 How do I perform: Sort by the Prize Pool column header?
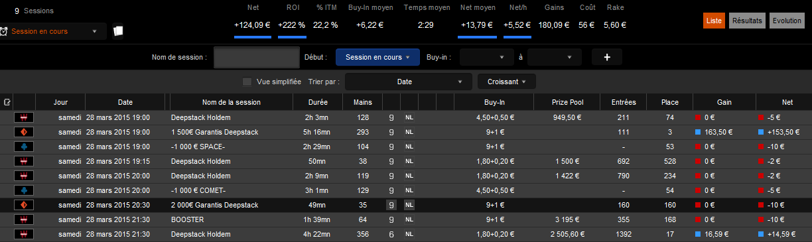point(567,102)
